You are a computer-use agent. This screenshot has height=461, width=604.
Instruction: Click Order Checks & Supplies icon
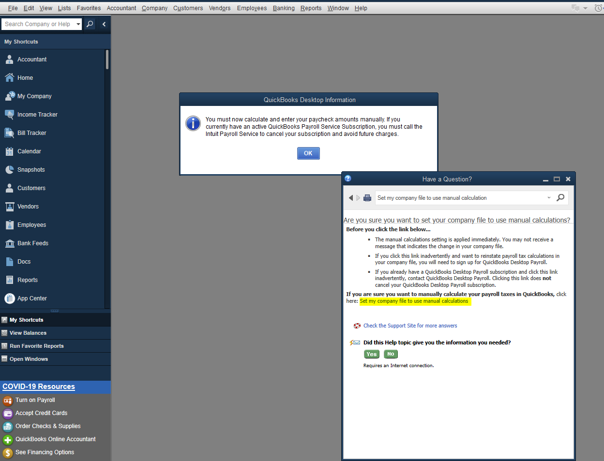[x=8, y=427]
